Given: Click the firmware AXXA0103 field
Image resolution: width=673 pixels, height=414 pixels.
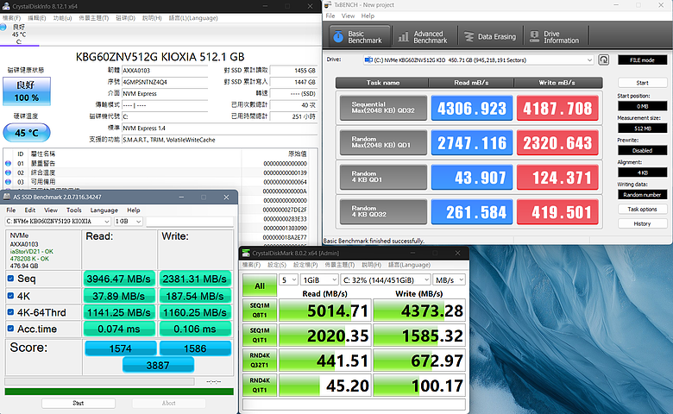Looking at the screenshot, I should coord(165,71).
